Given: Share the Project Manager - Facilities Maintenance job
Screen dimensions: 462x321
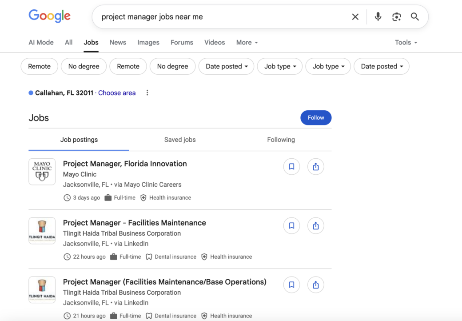Looking at the screenshot, I should 316,226.
